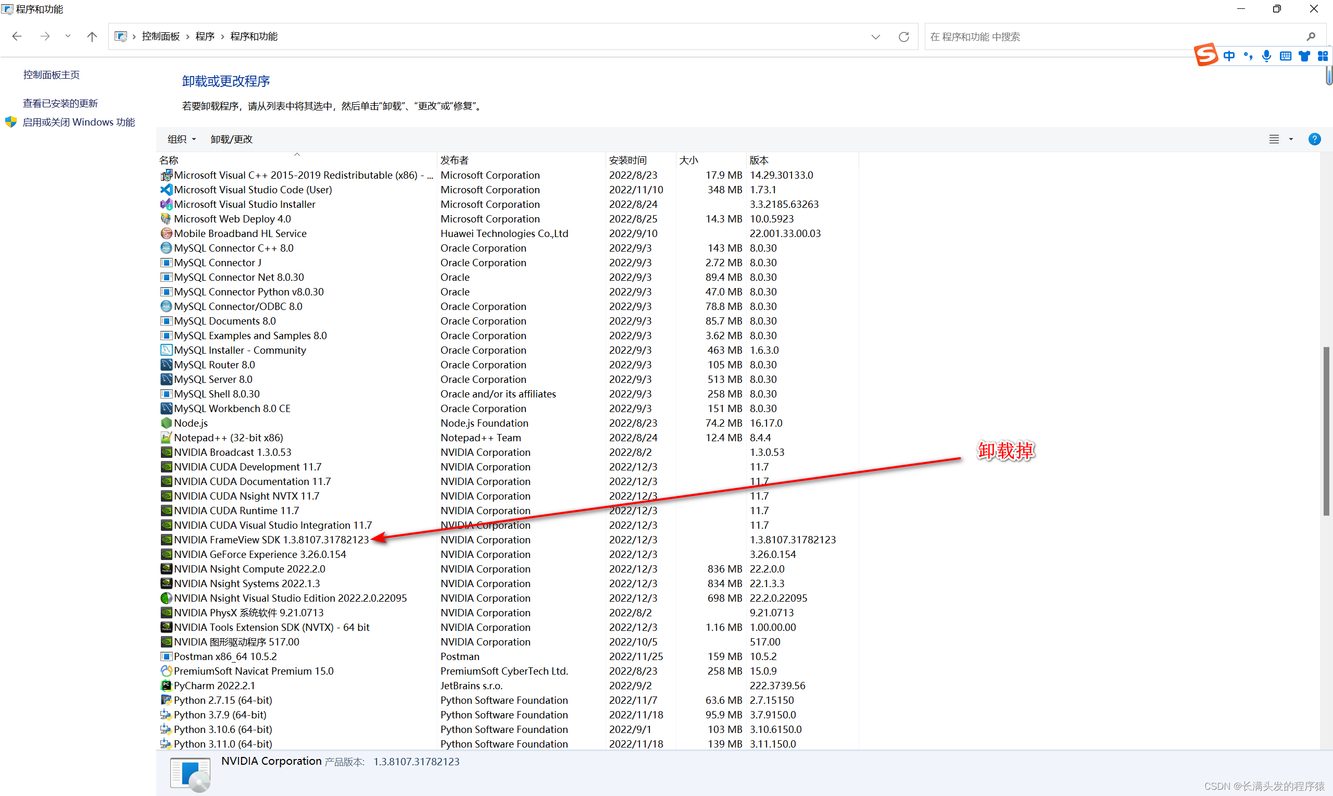Click the search magnifier icon
Viewport: 1333px width, 796px height.
coord(1311,36)
